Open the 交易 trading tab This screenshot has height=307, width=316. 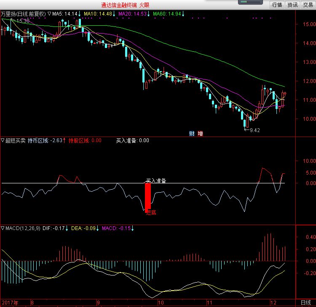pos(308,5)
